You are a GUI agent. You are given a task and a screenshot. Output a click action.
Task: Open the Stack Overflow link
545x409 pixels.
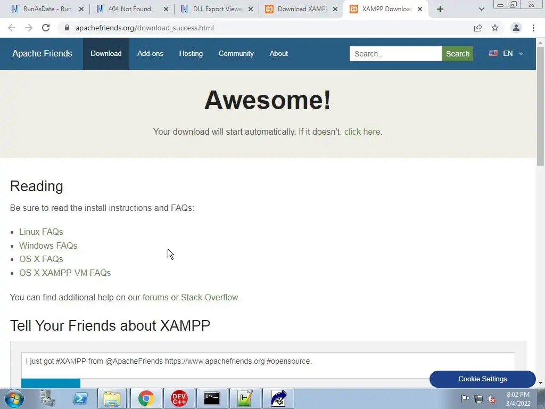tap(210, 297)
